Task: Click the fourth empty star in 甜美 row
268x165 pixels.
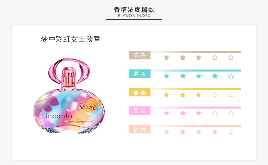Action: tap(215, 113)
